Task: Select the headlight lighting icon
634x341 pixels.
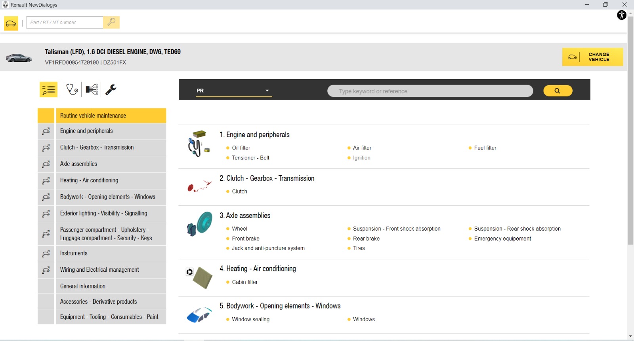Action: point(92,89)
